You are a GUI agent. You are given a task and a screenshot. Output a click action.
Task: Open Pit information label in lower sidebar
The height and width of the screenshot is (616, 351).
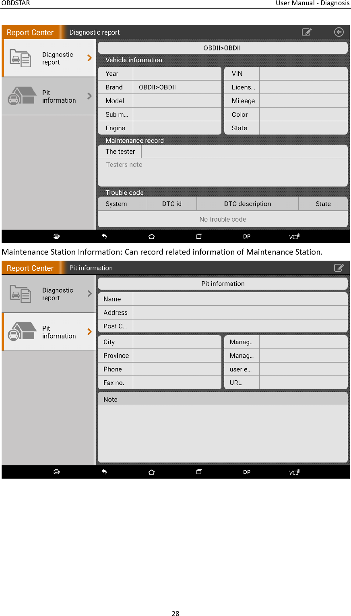tap(59, 332)
